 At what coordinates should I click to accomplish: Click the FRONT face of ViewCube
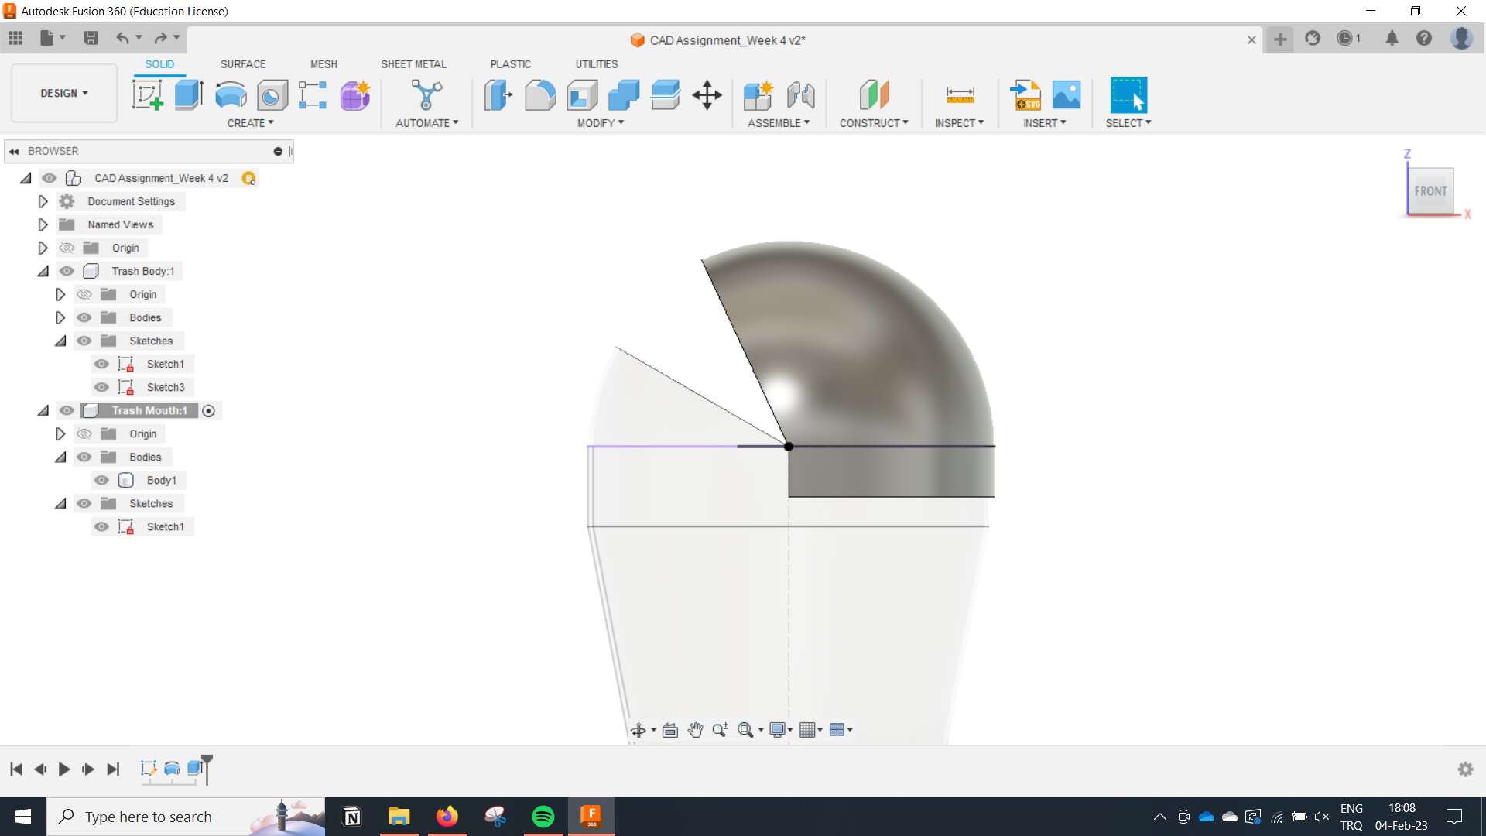point(1430,191)
